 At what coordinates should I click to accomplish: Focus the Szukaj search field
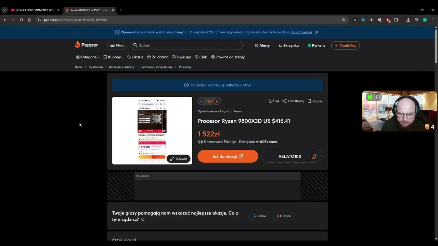pos(187,45)
